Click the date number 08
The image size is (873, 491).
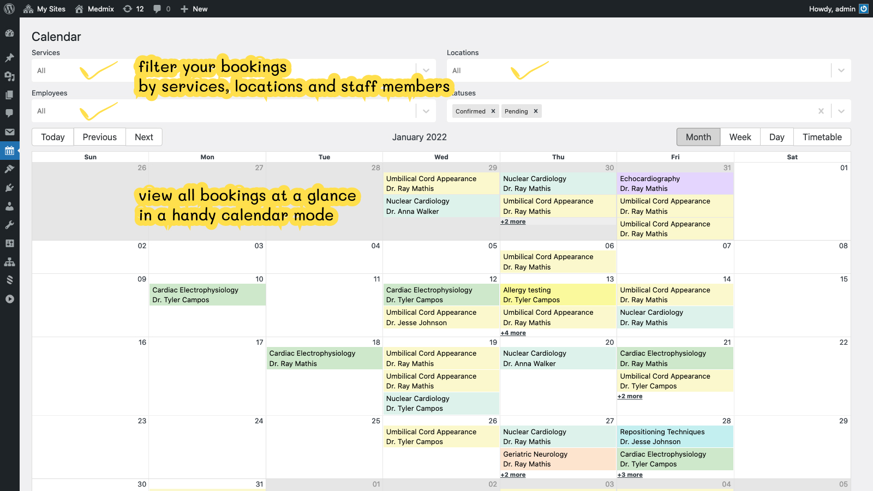click(x=844, y=245)
